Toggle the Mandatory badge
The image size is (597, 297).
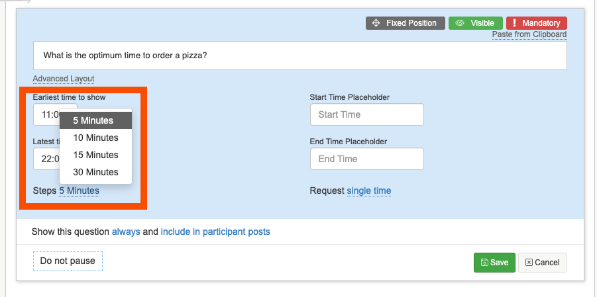[537, 23]
